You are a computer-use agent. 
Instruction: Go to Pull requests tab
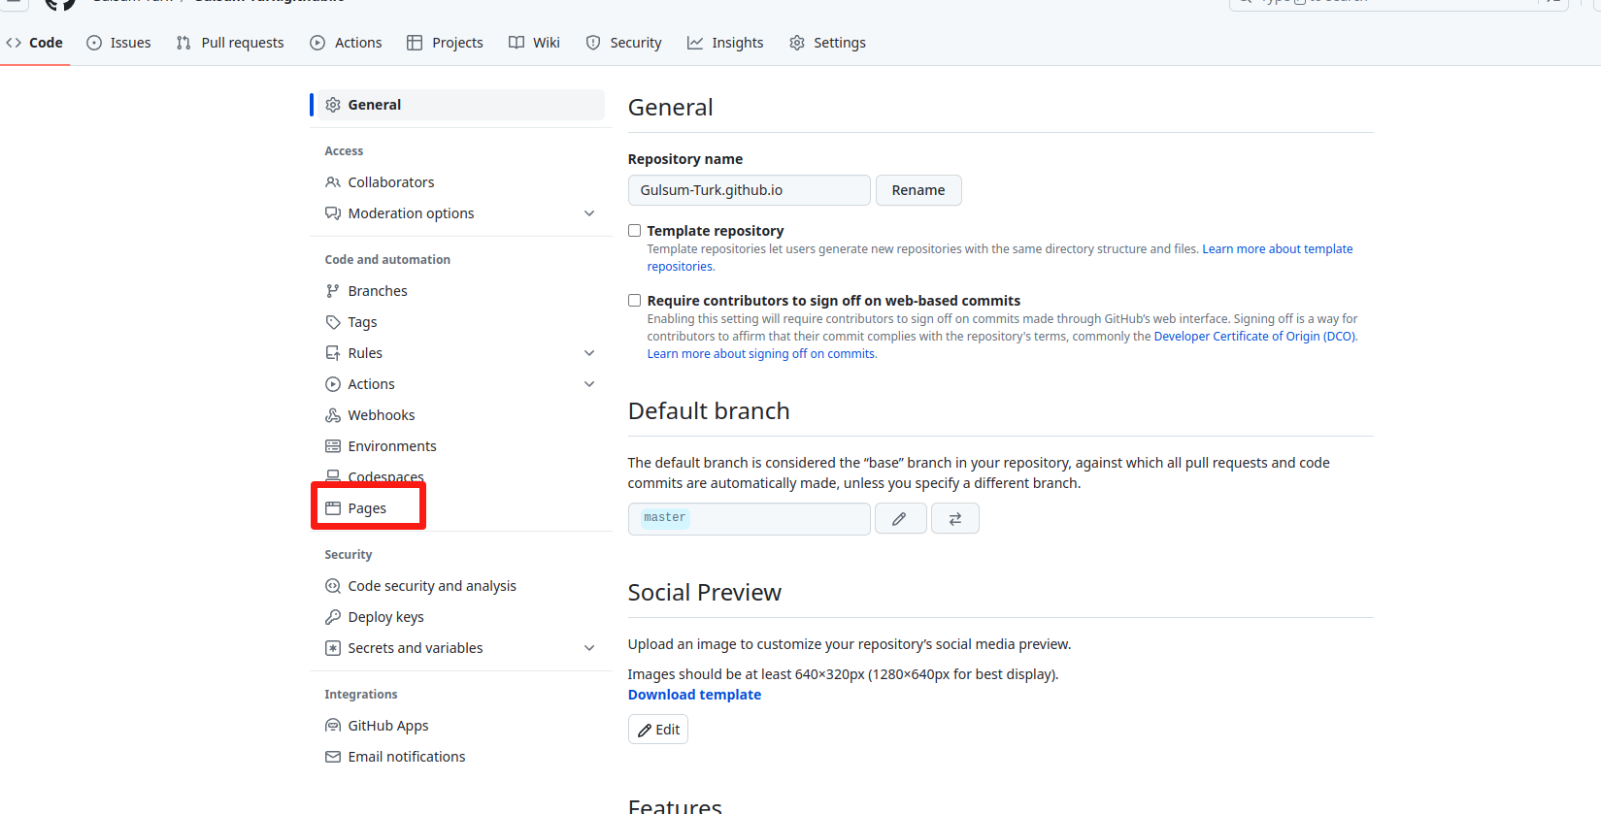tap(230, 43)
